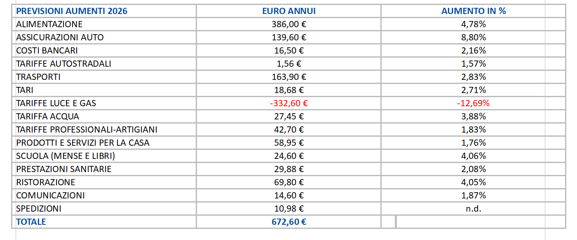The width and height of the screenshot is (577, 240).
Task: Click the red -332,60 € value
Action: tap(288, 103)
